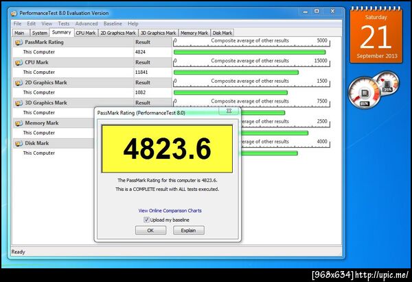Image resolution: width=412 pixels, height=282 pixels.
Task: Click the 2D Graphics result value 1082
Action: click(140, 92)
